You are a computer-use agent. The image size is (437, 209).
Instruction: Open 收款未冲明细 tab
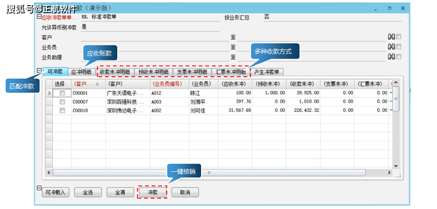pyautogui.click(x=115, y=72)
